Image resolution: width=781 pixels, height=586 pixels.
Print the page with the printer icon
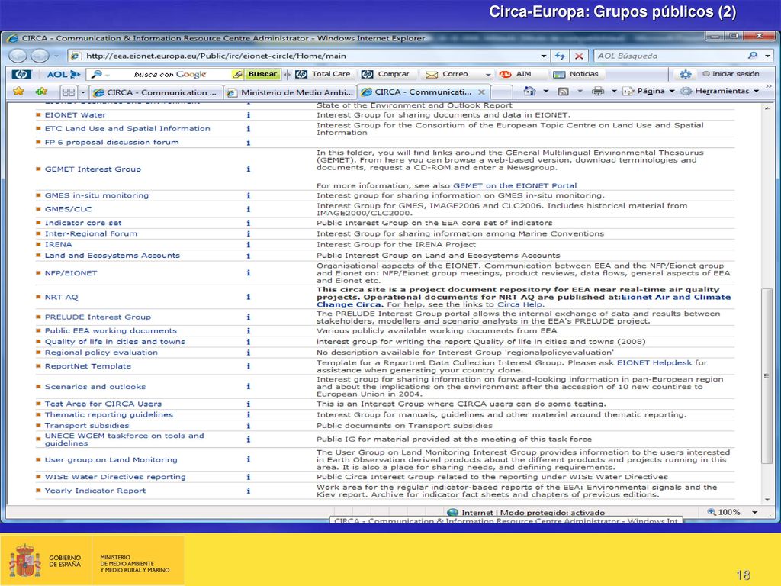pyautogui.click(x=598, y=92)
